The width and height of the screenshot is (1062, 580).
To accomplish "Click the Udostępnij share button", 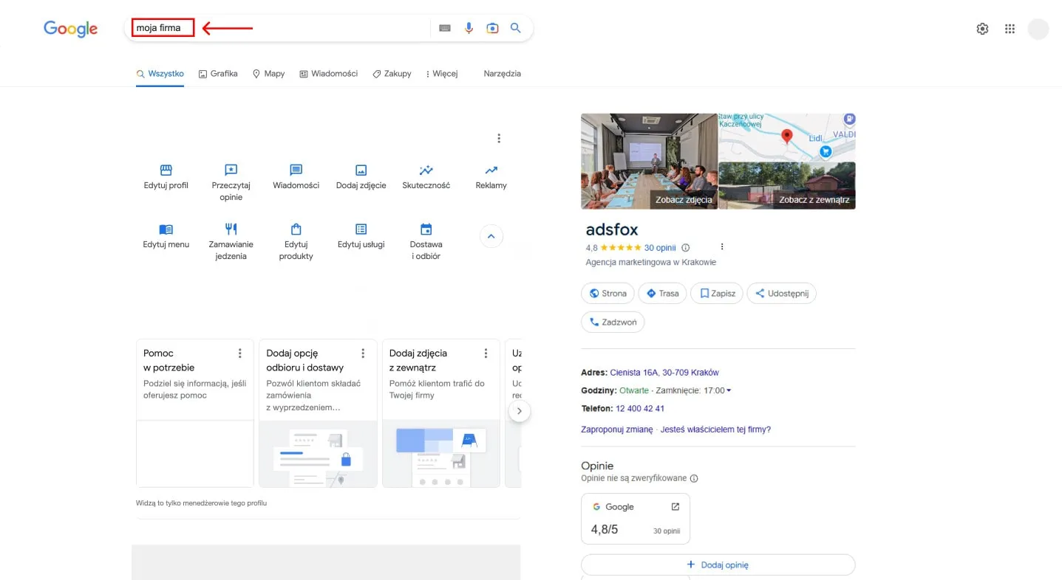I will (782, 294).
